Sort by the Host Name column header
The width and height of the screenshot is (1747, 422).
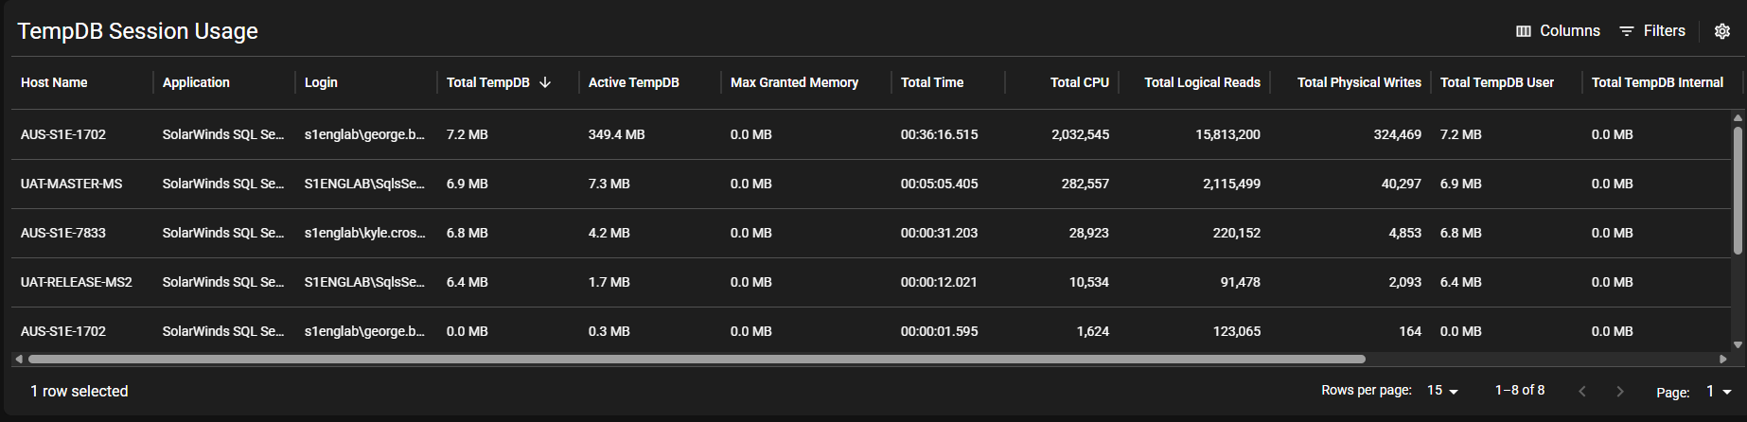54,82
